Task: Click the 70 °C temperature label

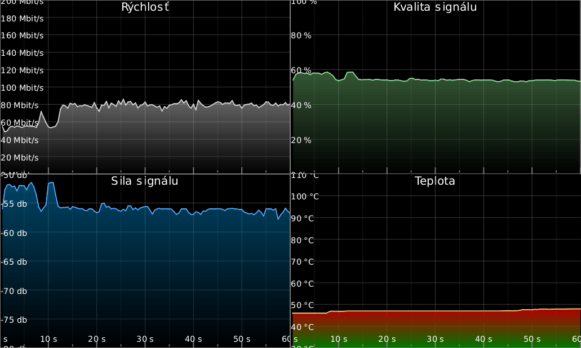Action: coord(303,262)
